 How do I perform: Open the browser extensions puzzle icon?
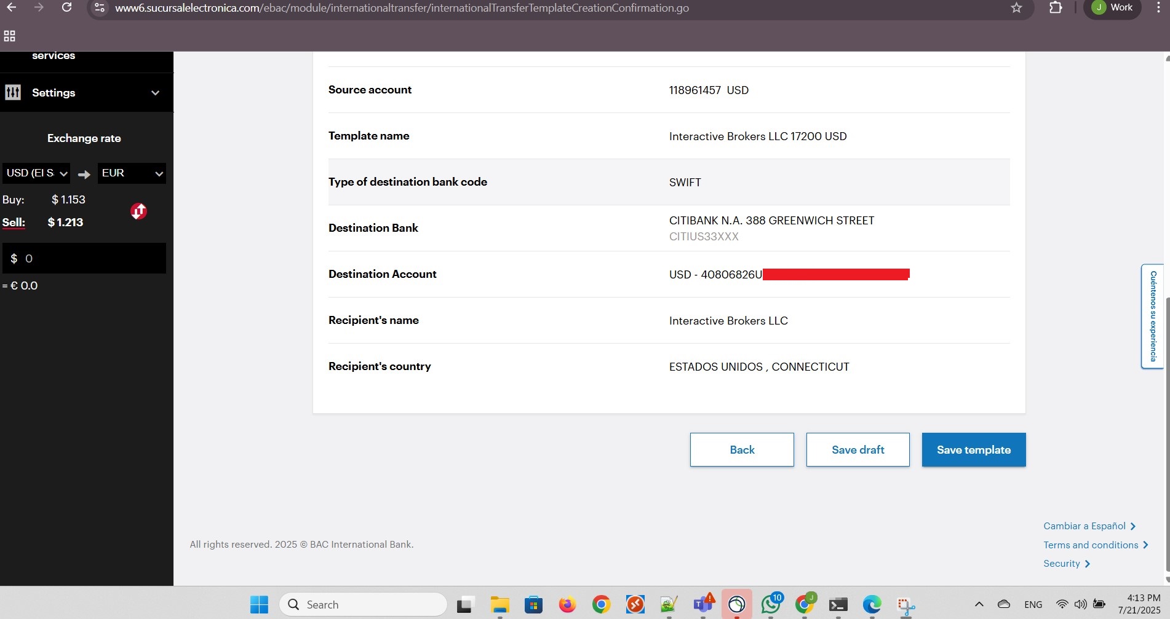point(1056,8)
